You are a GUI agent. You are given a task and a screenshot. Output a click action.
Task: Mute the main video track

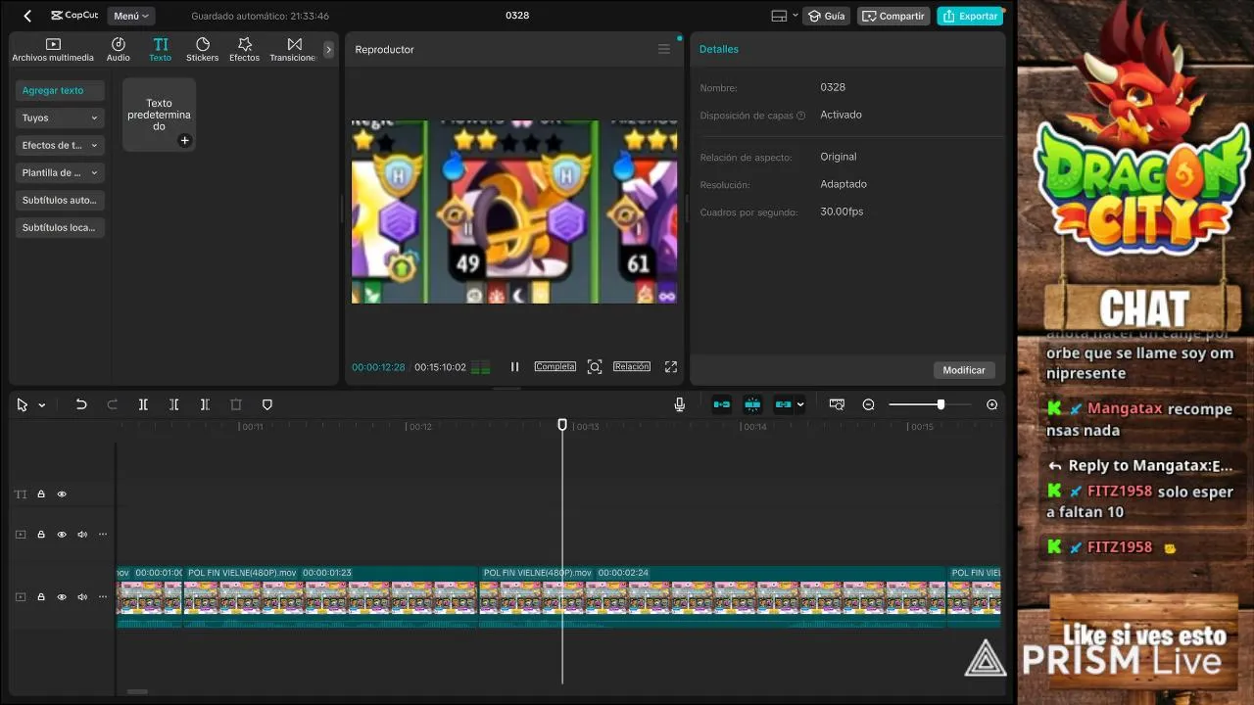(x=82, y=597)
